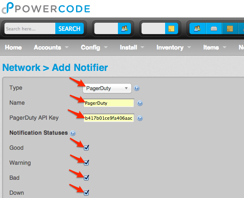Open the Install menu
The image size is (244, 198).
click(129, 47)
